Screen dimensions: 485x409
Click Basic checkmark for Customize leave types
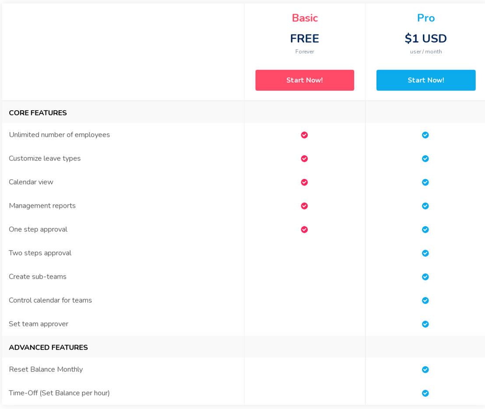(x=304, y=159)
